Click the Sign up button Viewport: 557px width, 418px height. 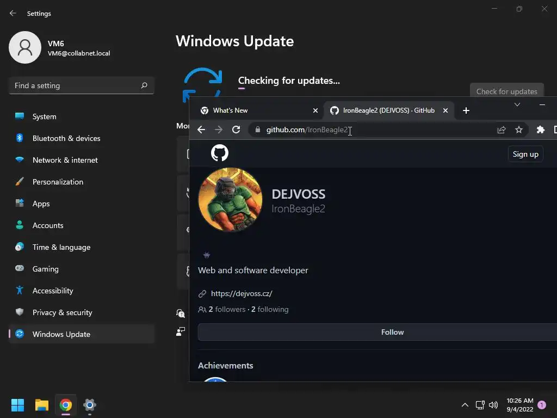pos(525,154)
